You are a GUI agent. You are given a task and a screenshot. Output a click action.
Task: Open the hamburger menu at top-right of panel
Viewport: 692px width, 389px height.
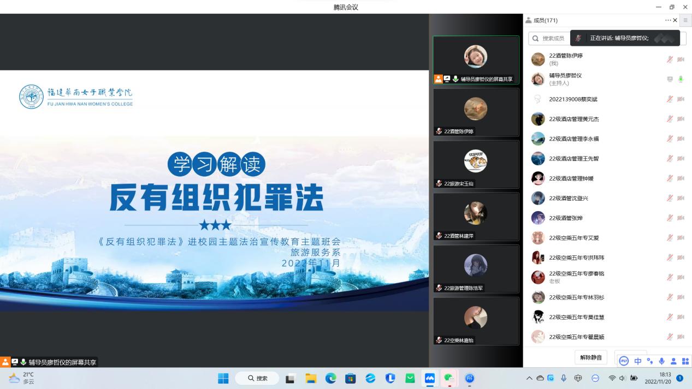(685, 20)
